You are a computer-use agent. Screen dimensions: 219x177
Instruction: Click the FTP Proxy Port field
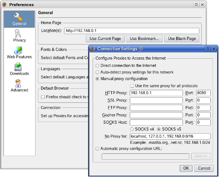203,108
